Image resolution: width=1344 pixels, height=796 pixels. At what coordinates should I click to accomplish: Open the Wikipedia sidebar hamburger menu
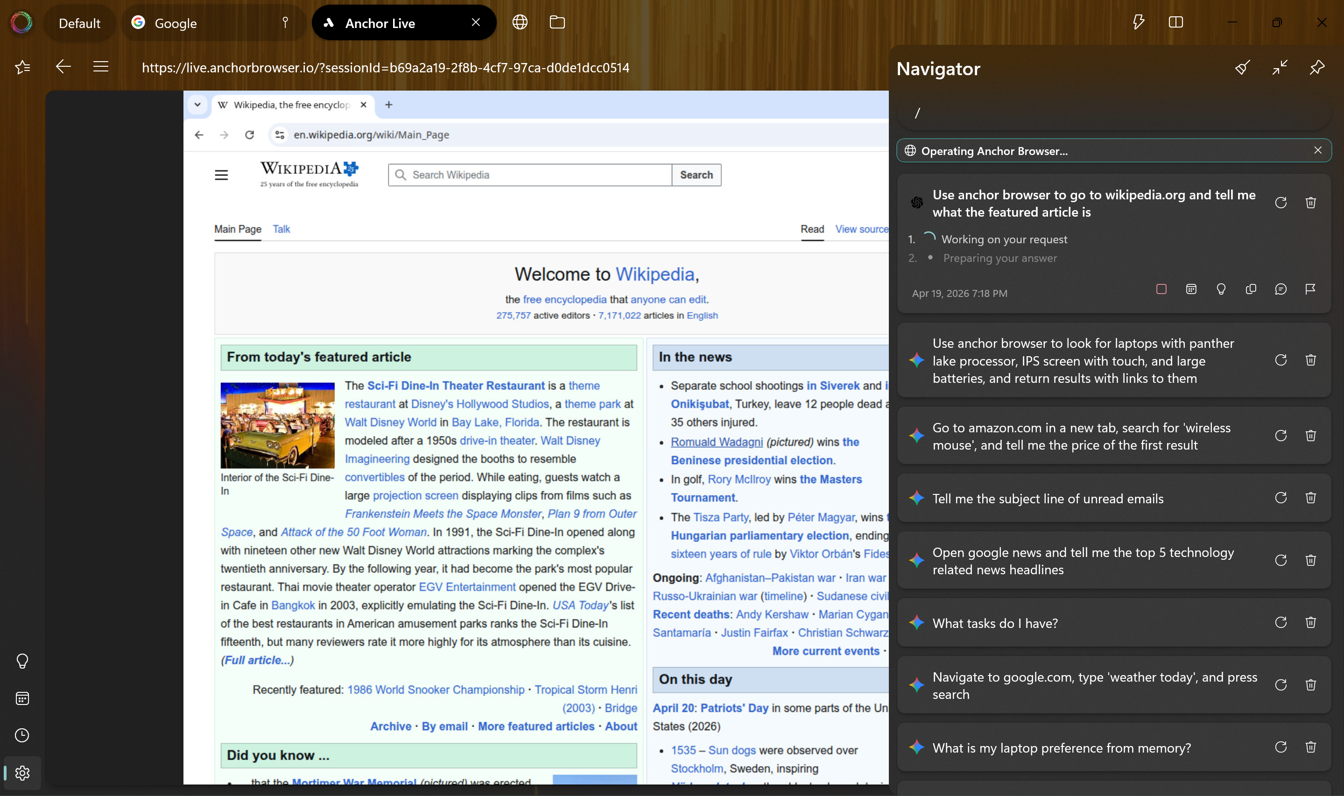pos(221,175)
